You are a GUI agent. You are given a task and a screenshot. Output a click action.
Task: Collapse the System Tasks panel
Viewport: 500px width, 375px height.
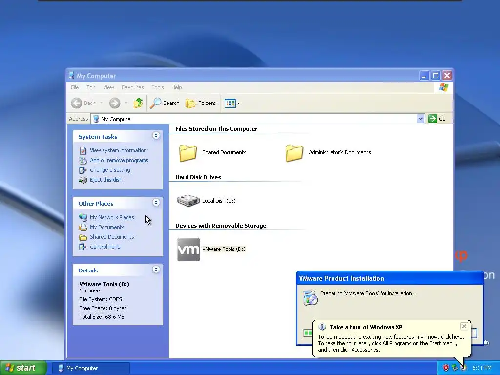[x=156, y=136]
